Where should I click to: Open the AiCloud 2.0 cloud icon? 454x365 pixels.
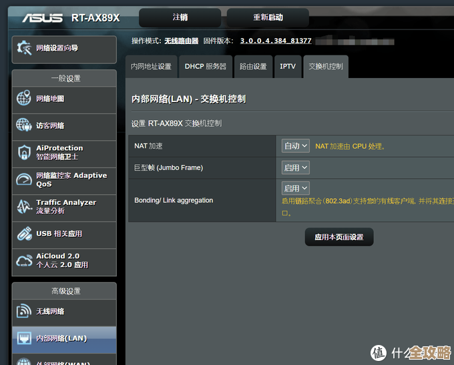click(x=24, y=260)
